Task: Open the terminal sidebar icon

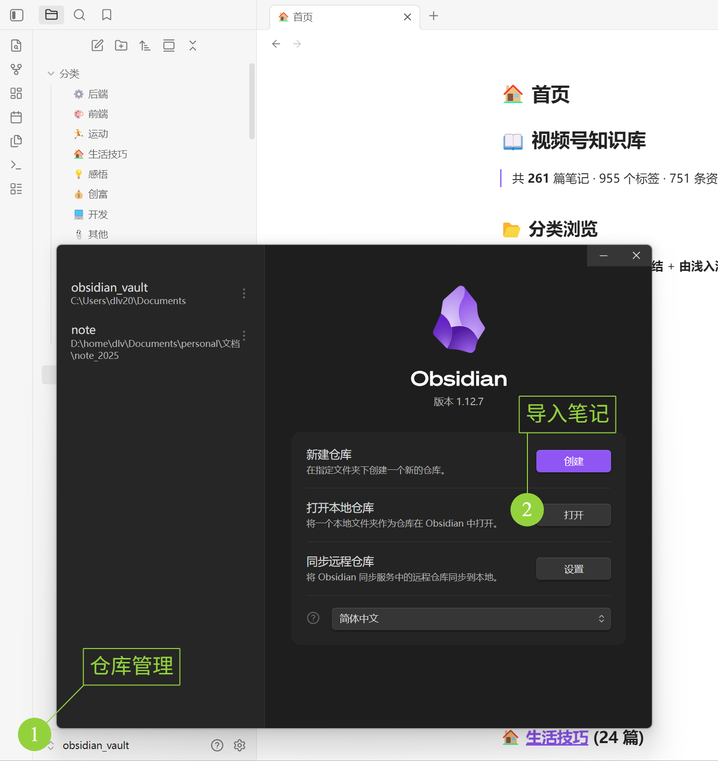Action: (16, 165)
